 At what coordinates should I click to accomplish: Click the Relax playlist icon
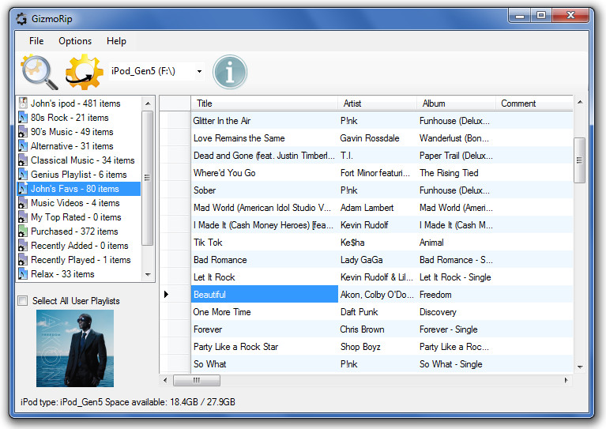click(23, 274)
